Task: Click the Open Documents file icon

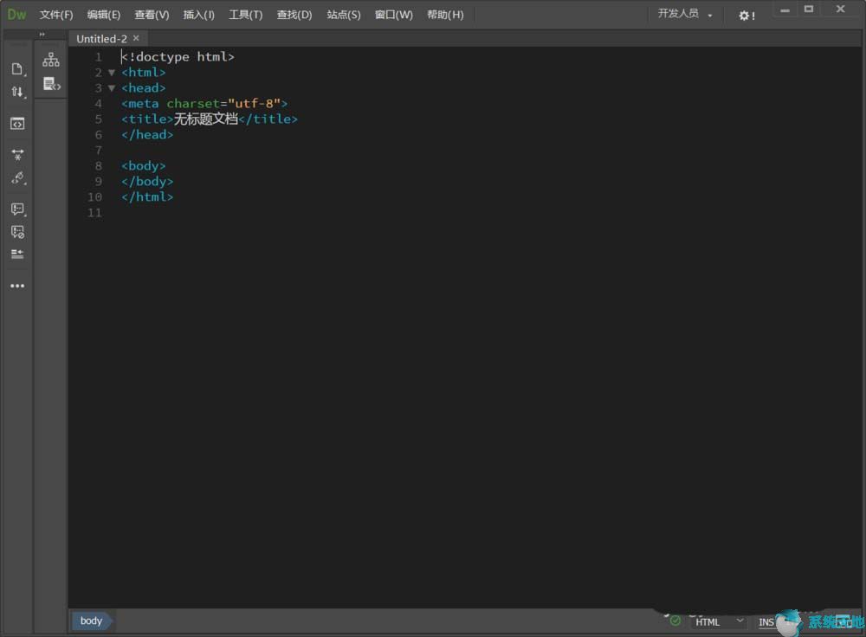Action: (x=16, y=69)
